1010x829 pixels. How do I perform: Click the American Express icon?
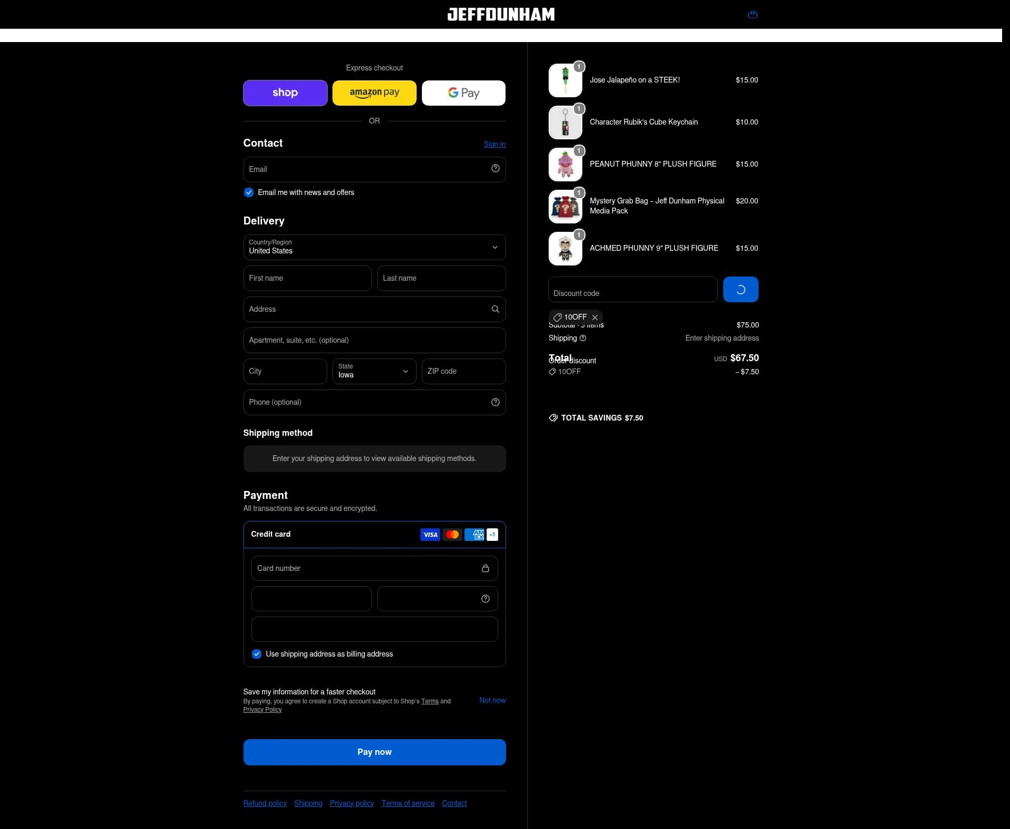(474, 535)
